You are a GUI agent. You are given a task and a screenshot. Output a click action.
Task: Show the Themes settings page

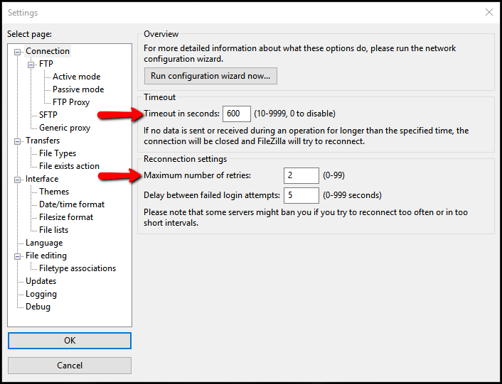pos(54,192)
